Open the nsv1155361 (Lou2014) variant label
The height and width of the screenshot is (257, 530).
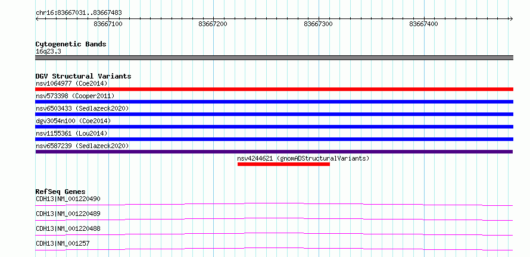(x=71, y=133)
